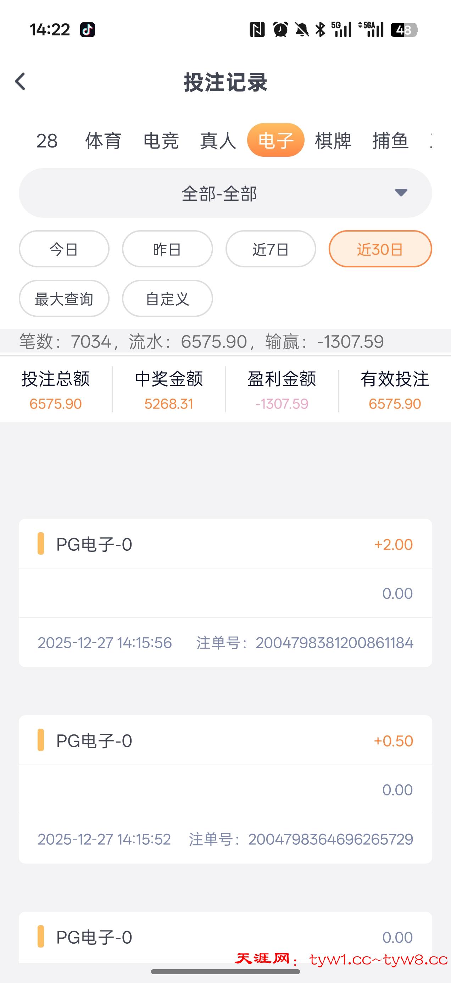Open the 全部-全部 dropdown arrow

click(401, 193)
